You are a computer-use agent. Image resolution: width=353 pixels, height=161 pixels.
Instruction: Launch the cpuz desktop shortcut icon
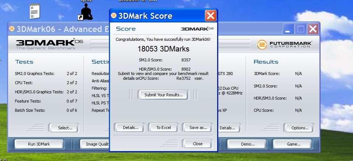tap(86, 12)
